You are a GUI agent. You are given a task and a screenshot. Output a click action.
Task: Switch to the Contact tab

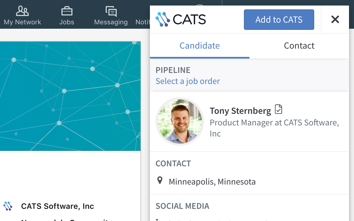point(299,46)
